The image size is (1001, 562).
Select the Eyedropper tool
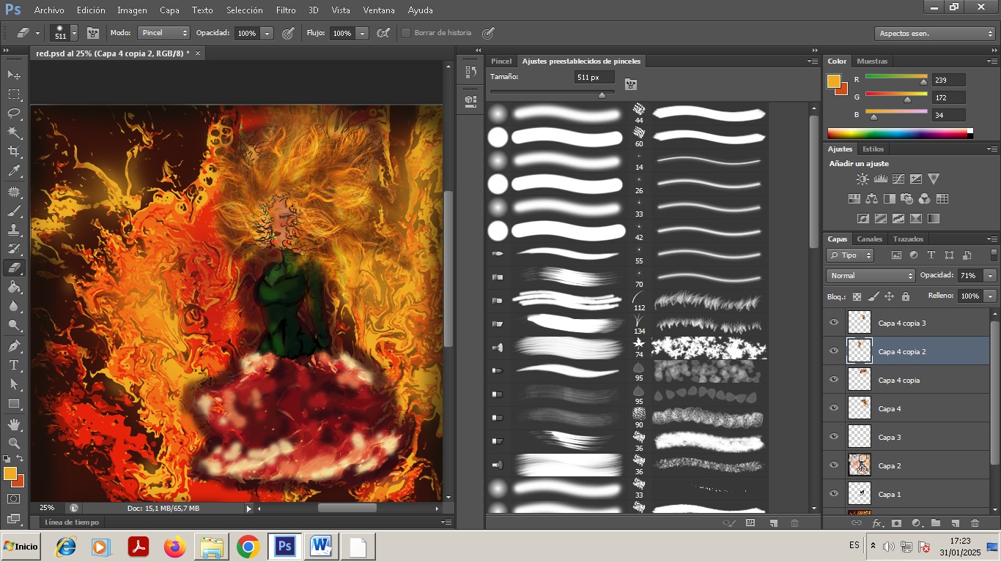click(x=14, y=171)
